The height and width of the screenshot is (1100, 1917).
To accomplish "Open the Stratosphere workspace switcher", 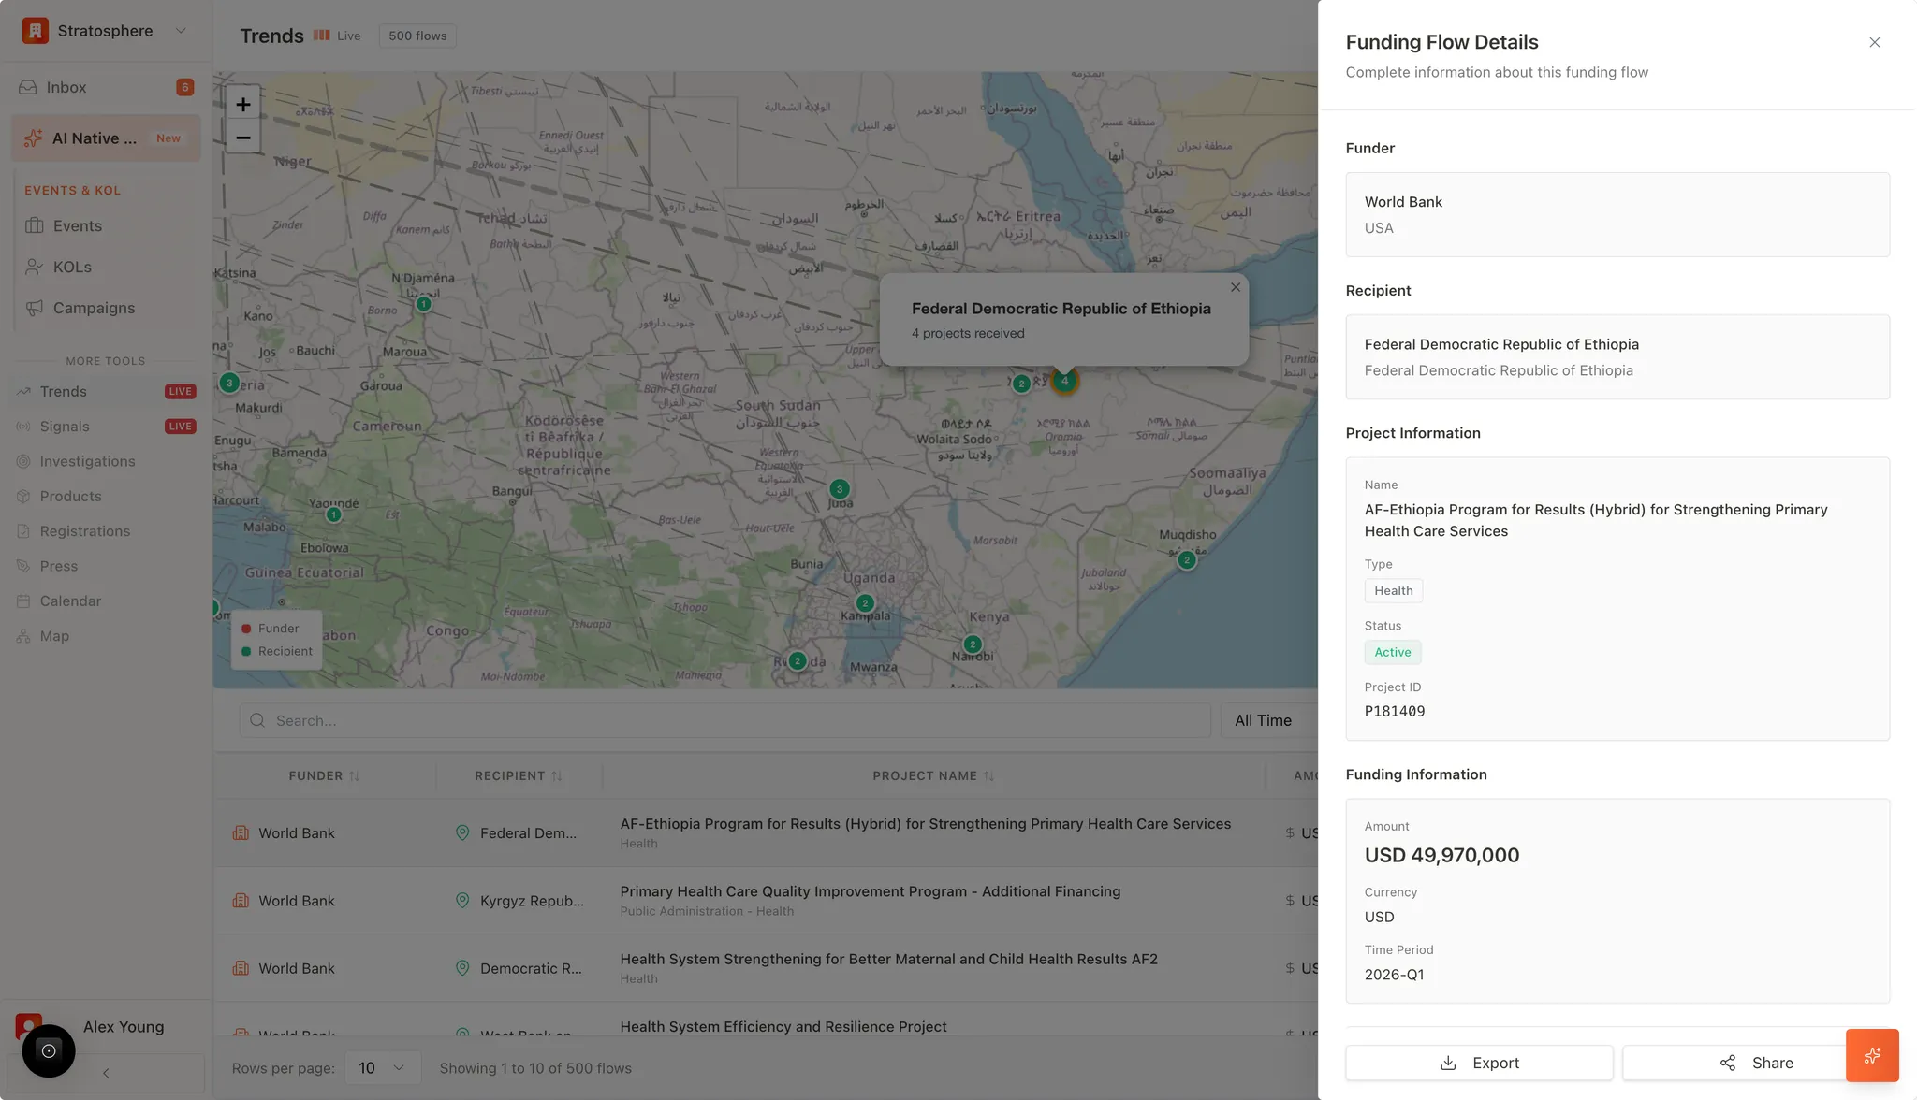I will coord(103,30).
